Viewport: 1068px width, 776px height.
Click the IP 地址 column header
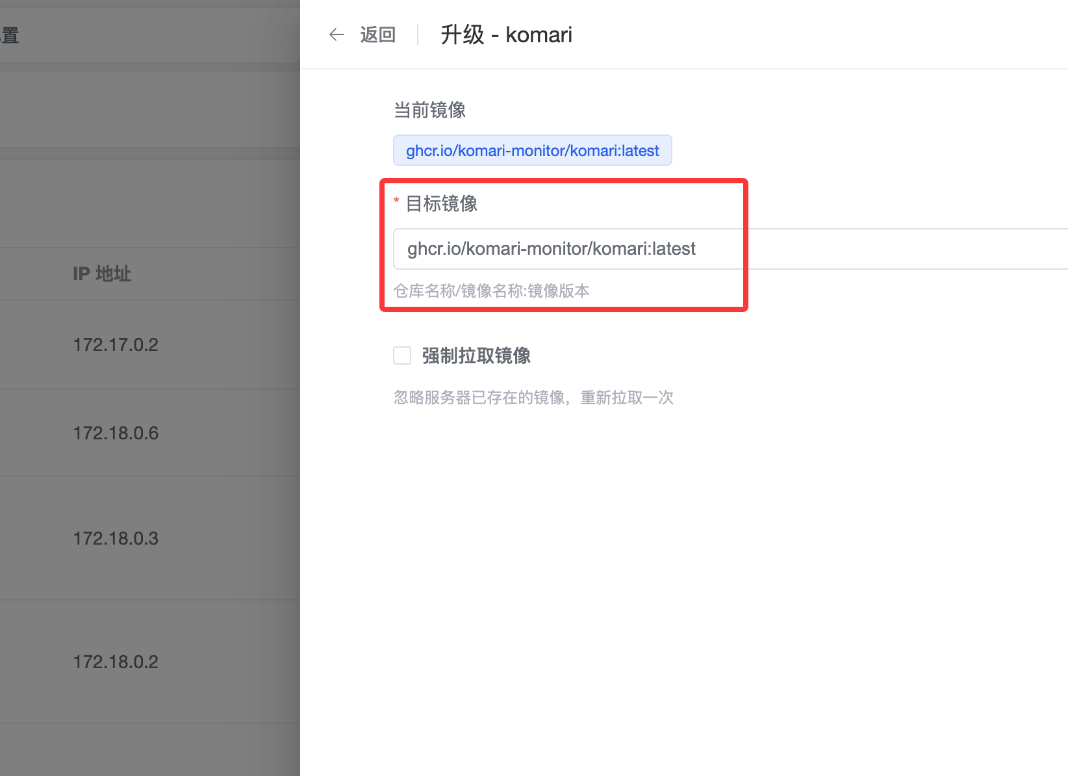tap(102, 274)
